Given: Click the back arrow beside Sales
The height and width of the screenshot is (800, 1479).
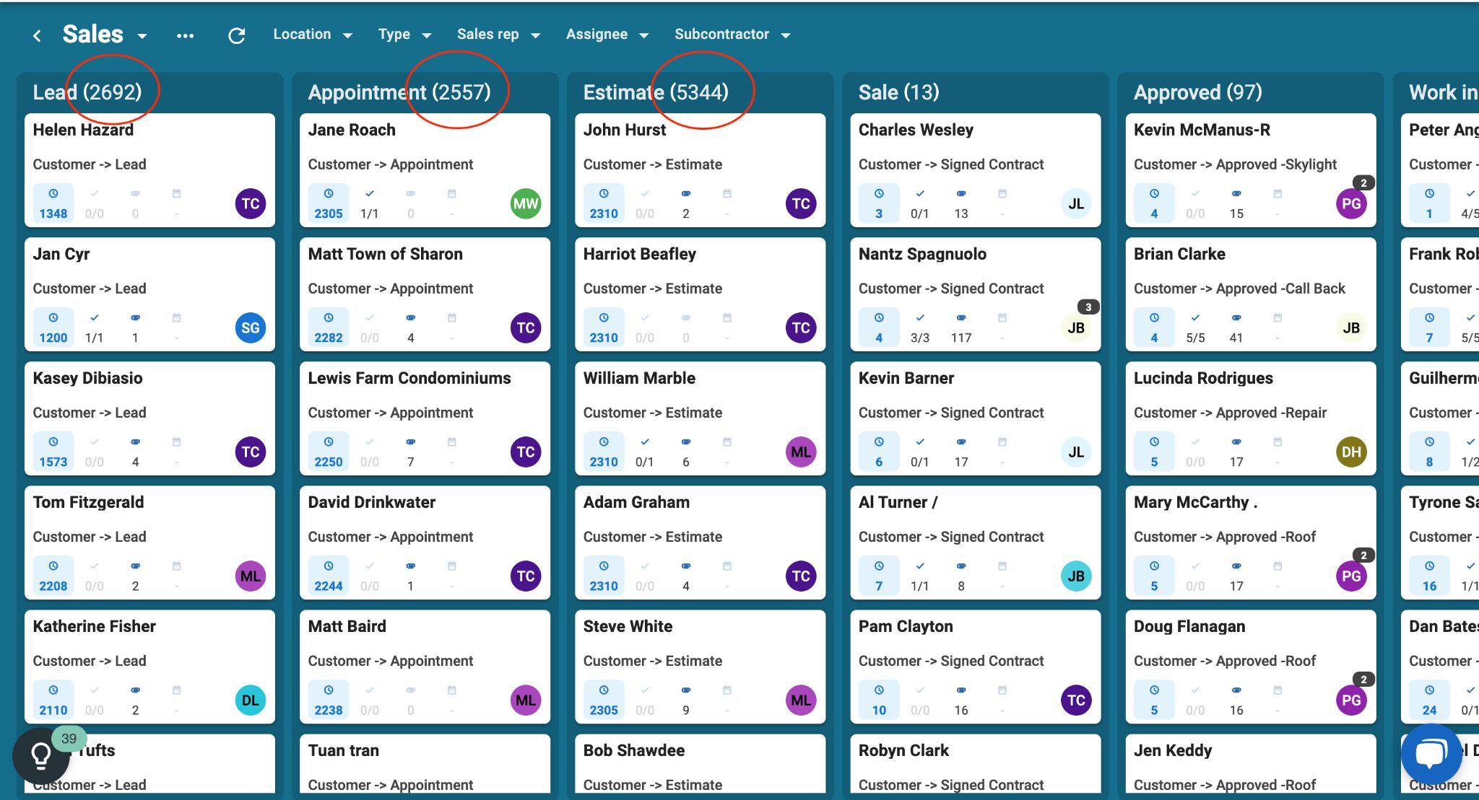Looking at the screenshot, I should coord(37,35).
